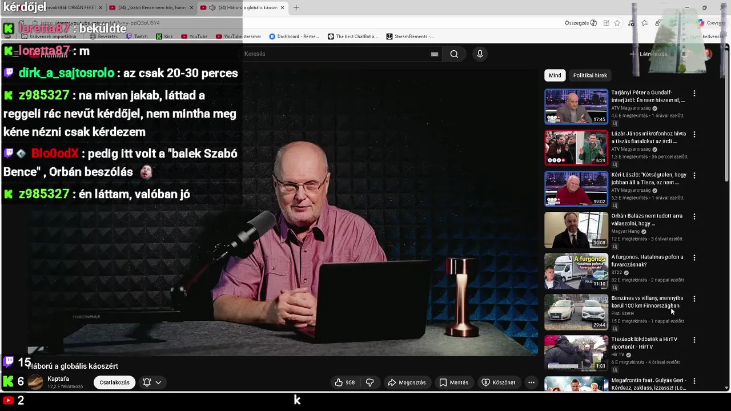Dislike the video with thumbs-down icon

point(369,382)
